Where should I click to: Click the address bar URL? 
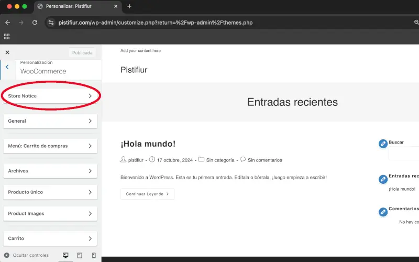pos(156,23)
